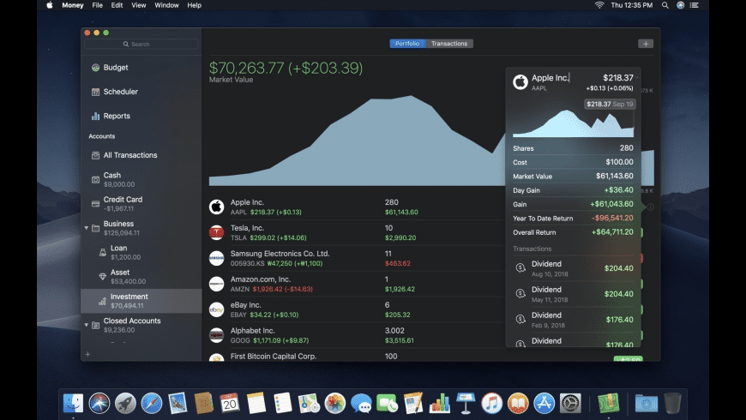Click the May 11, 2018 dividend icon
746x420 pixels.
point(520,294)
